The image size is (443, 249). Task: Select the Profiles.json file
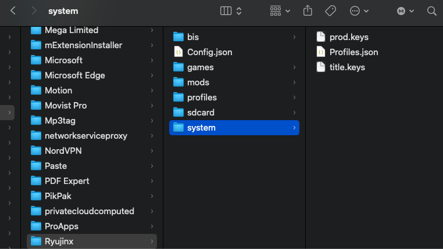353,52
